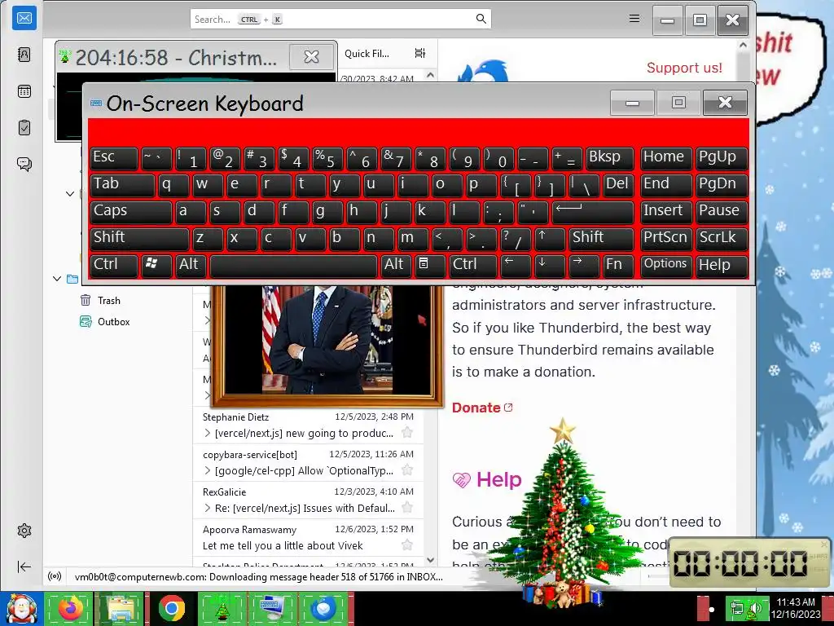834x626 pixels.
Task: Open the Quick Filter button
Action: tap(367, 53)
